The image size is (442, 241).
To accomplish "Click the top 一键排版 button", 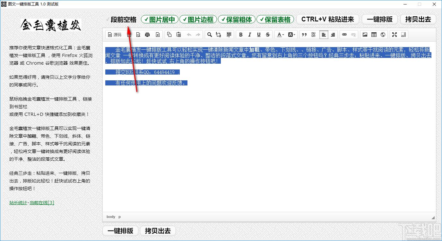I will coord(379,19).
